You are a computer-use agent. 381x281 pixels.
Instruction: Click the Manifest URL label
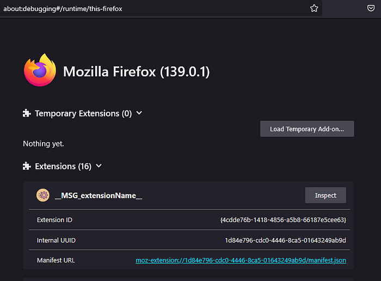click(x=56, y=260)
